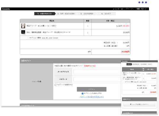Click the T-shirt product thumbnail
159x116 pixels.
[x=23, y=26]
